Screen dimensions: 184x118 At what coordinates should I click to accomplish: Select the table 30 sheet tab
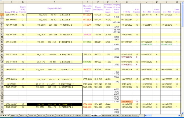click(50, 115)
